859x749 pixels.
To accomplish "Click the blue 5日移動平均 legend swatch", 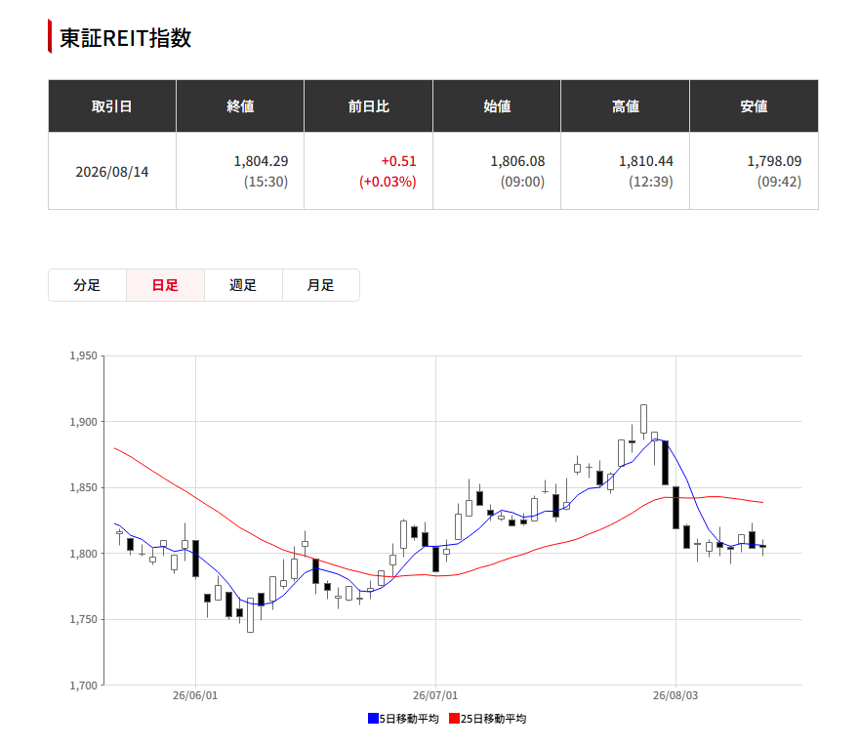I will 373,719.
